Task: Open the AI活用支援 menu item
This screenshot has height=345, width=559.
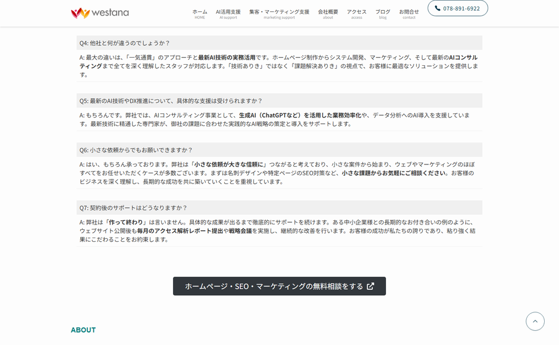Action: click(228, 14)
